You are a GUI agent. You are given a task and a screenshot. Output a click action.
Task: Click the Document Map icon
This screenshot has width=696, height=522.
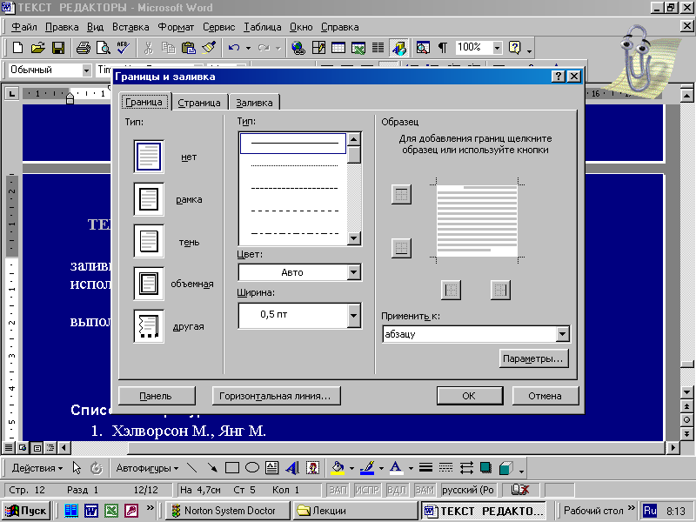coord(423,48)
